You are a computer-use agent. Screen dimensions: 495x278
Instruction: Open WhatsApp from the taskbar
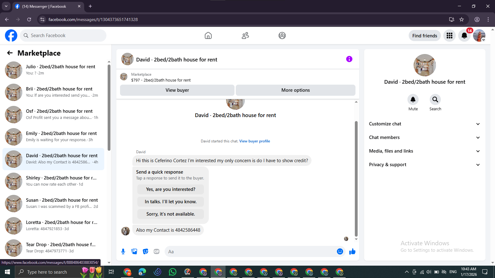[x=173, y=272]
